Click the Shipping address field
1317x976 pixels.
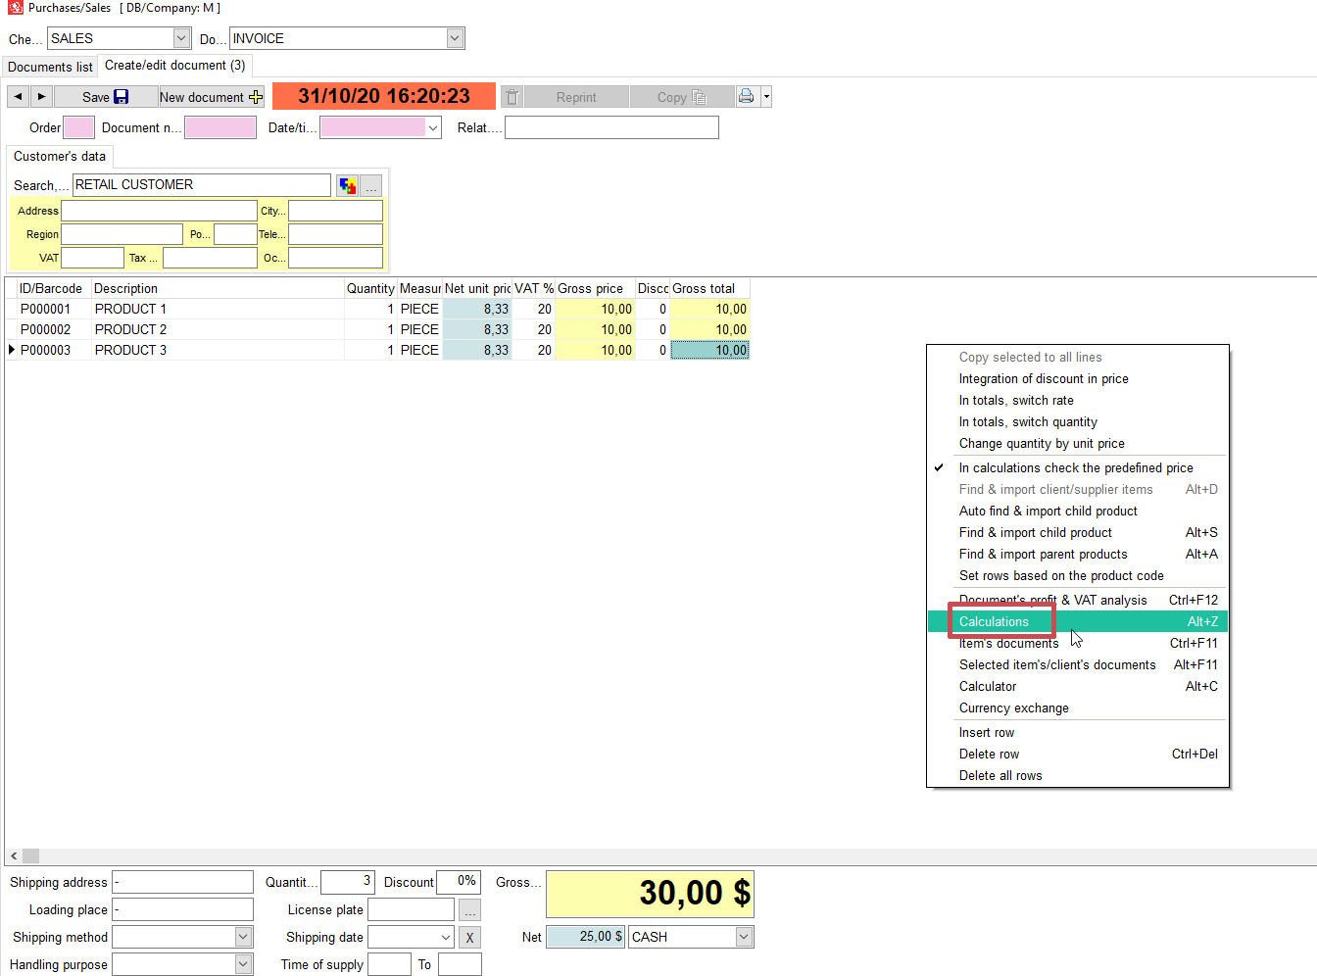(182, 882)
